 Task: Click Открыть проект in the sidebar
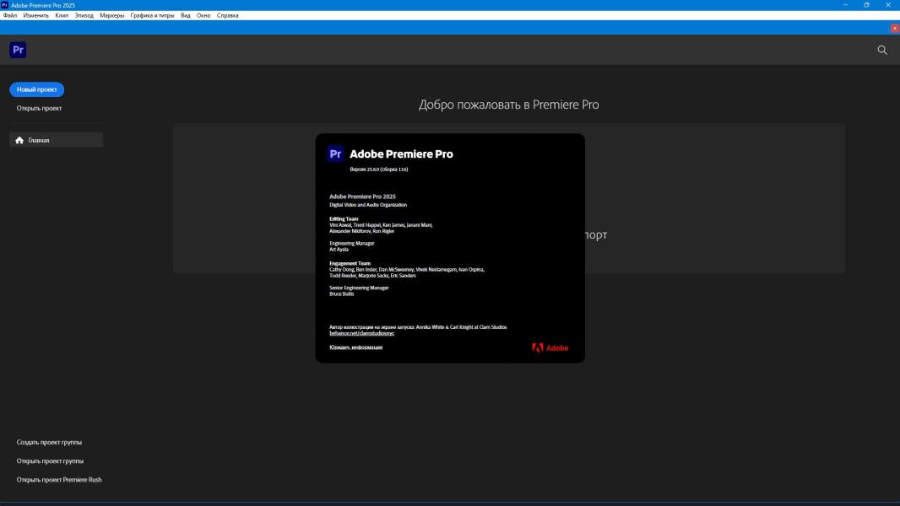coord(39,108)
